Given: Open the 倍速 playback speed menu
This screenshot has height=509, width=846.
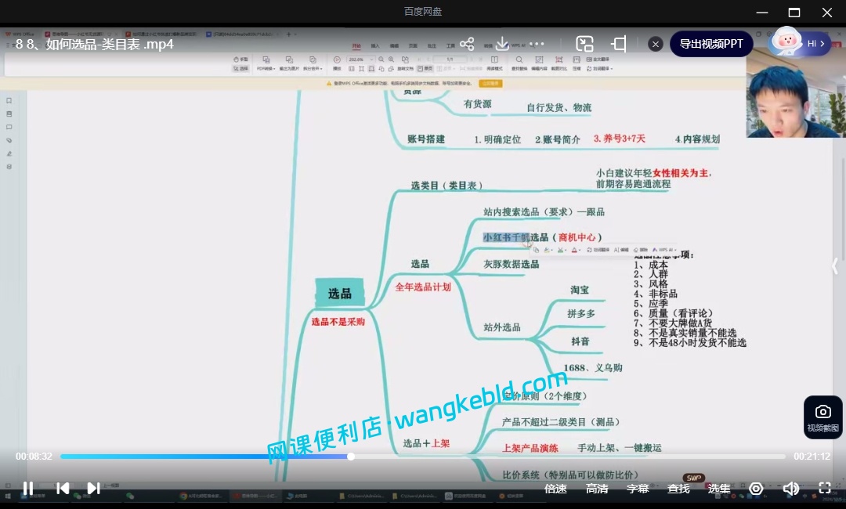Looking at the screenshot, I should point(555,489).
